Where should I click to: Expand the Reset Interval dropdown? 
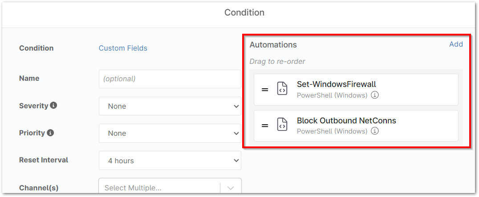[x=170, y=161]
